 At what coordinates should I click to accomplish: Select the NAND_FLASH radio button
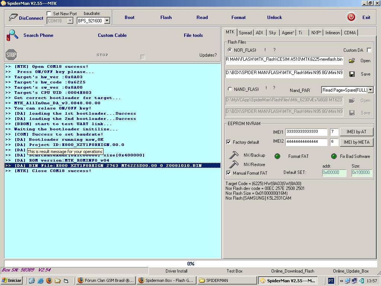pyautogui.click(x=230, y=89)
